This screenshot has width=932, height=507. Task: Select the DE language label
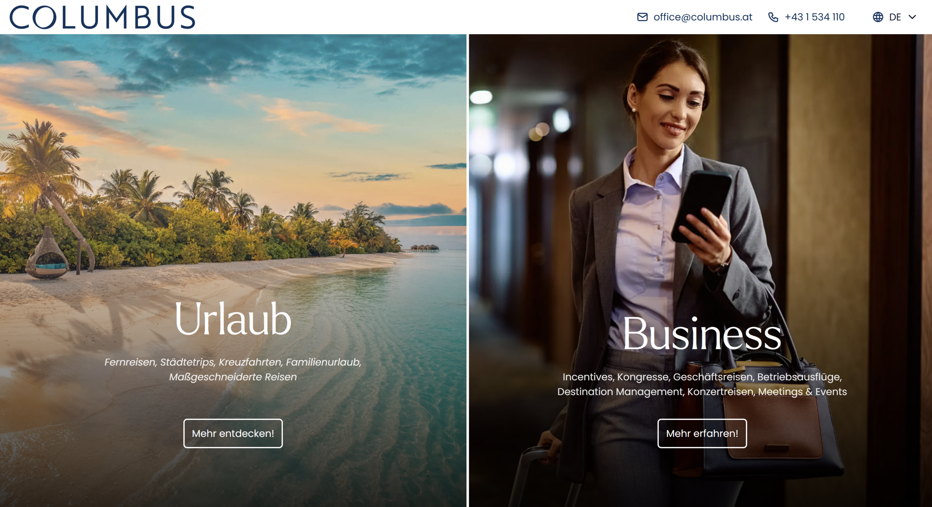(895, 17)
